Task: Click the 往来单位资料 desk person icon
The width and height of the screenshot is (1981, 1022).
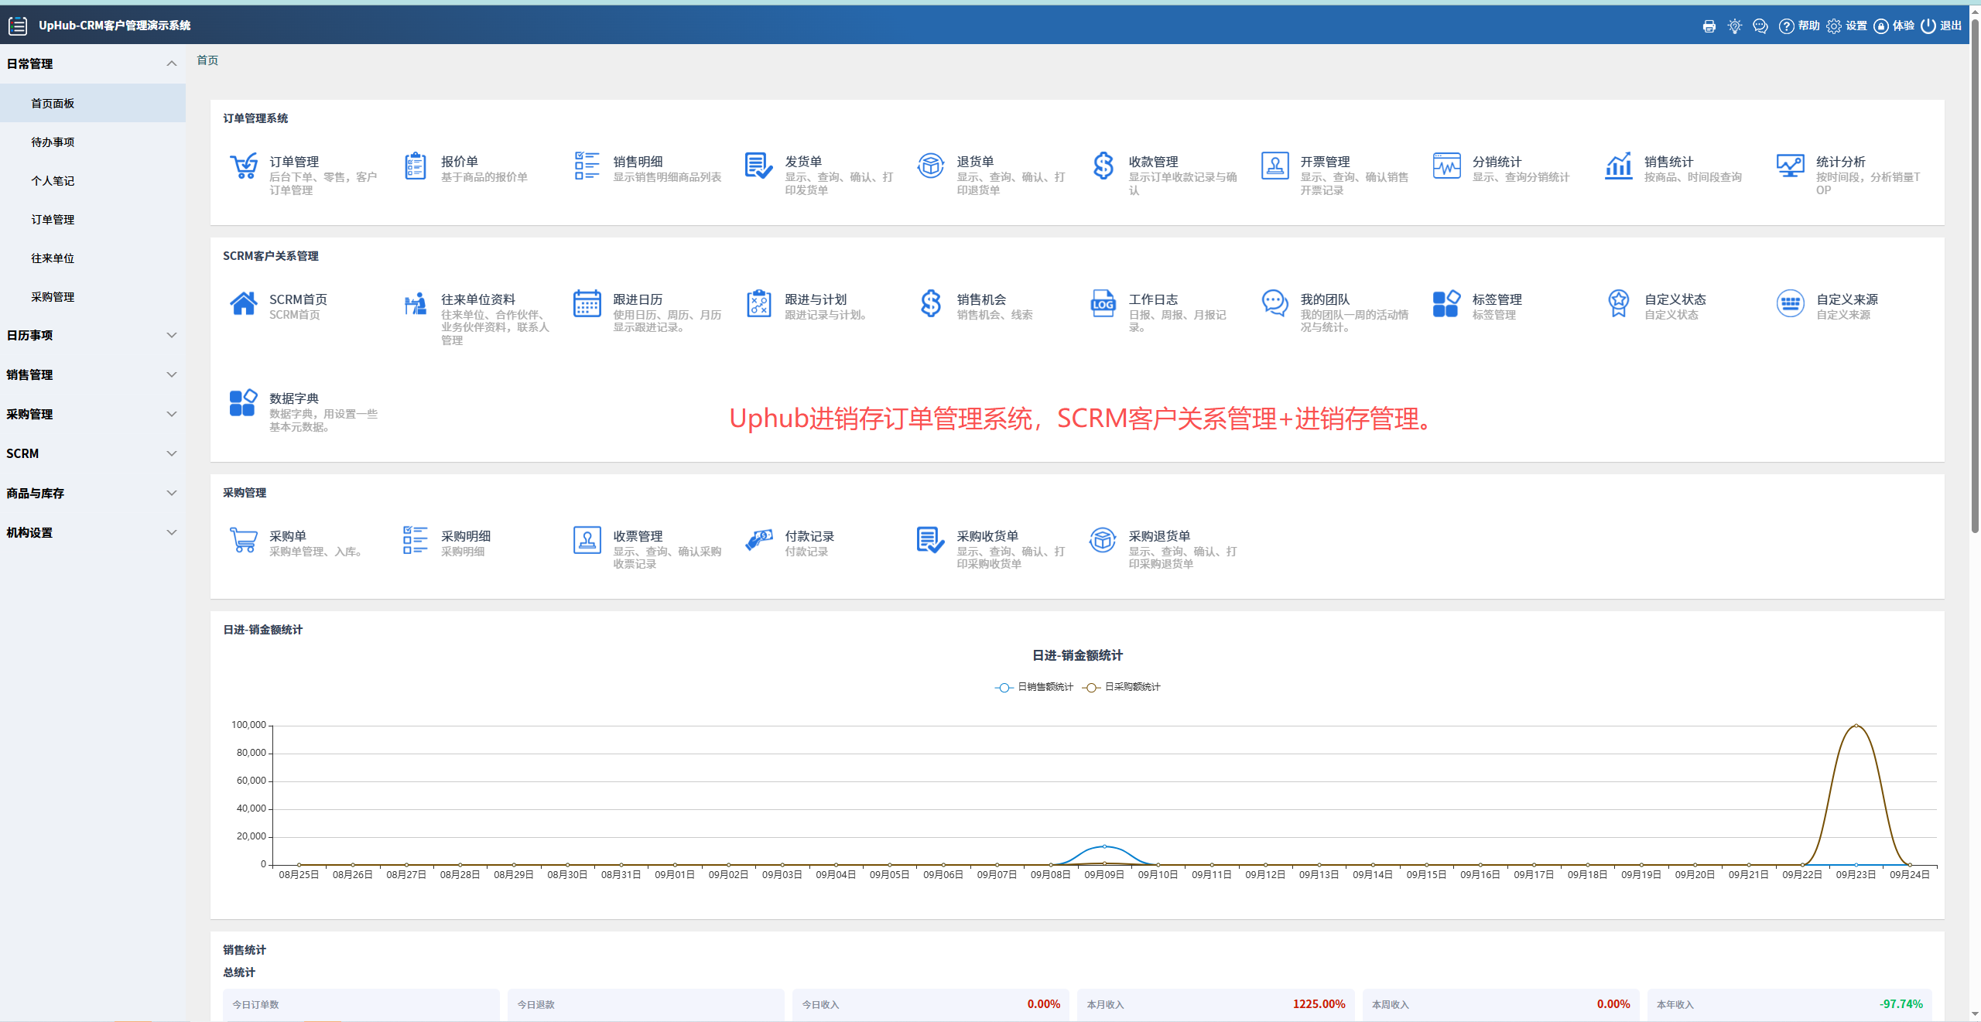Action: [x=416, y=303]
